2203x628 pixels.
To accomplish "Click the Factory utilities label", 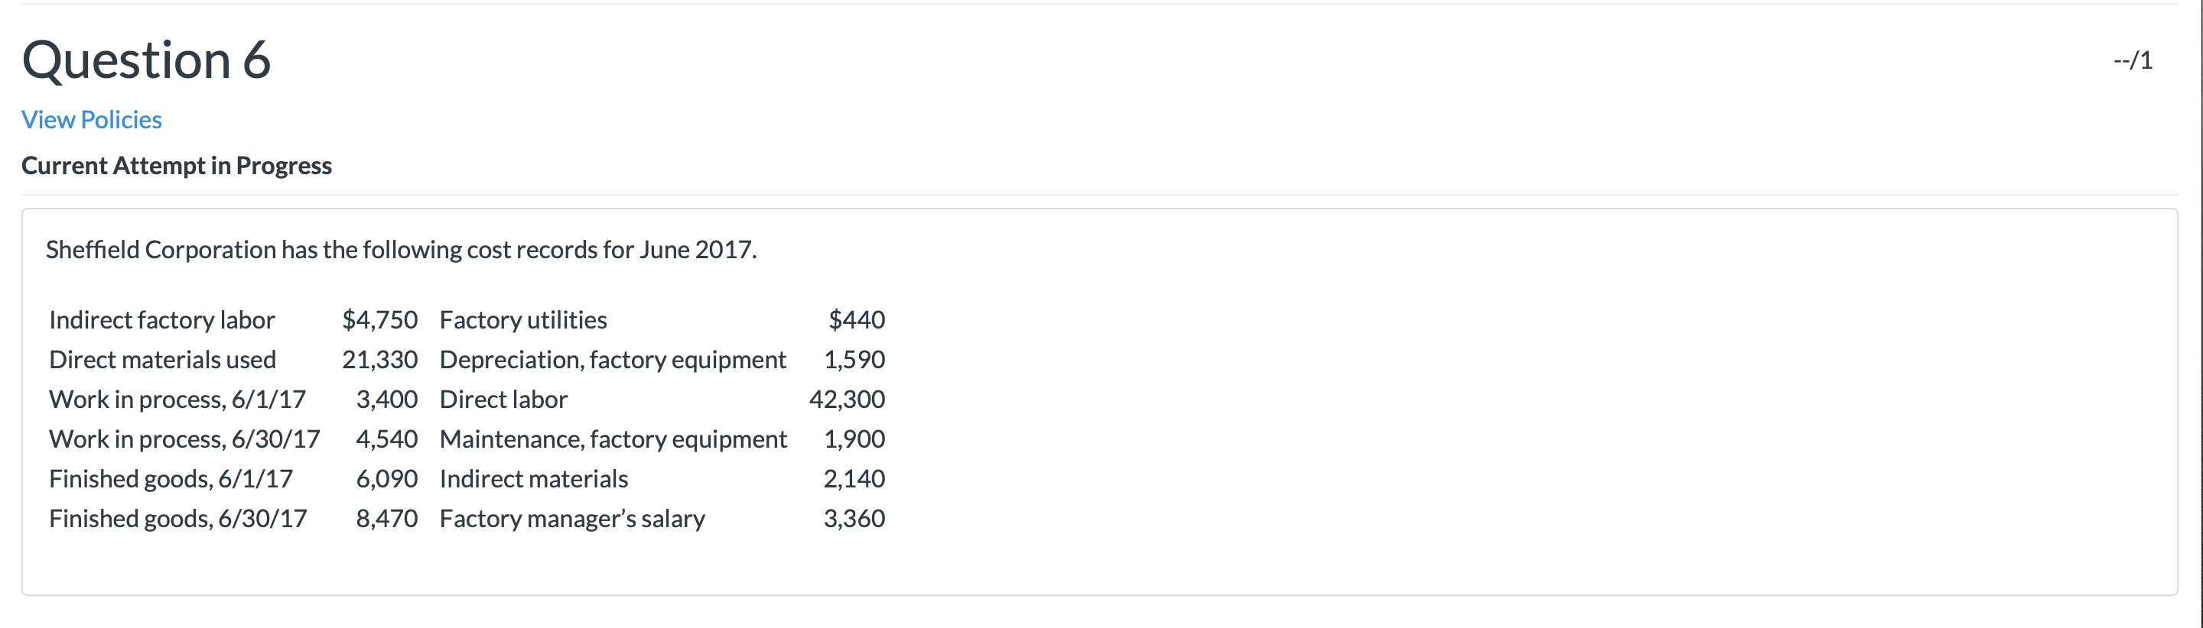I will (x=522, y=319).
